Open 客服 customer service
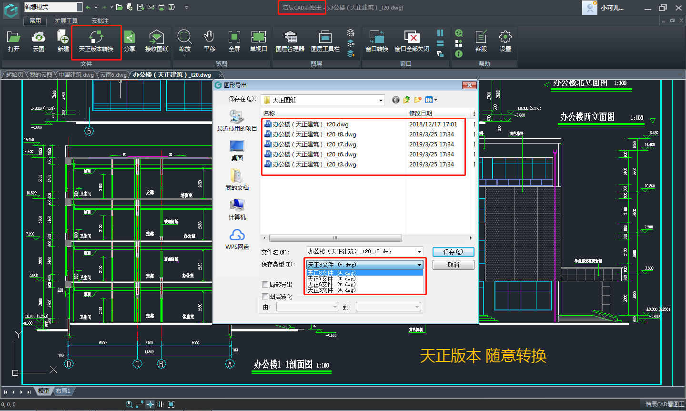Image resolution: width=686 pixels, height=411 pixels. click(x=481, y=41)
